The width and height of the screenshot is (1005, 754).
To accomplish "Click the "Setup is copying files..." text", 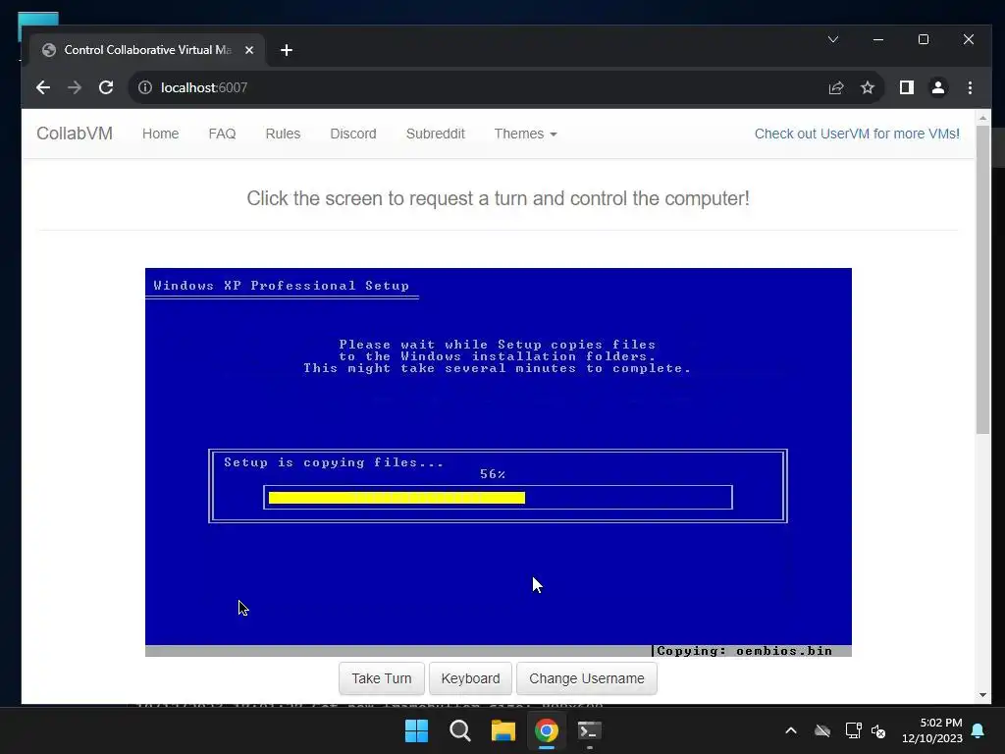I will point(334,462).
